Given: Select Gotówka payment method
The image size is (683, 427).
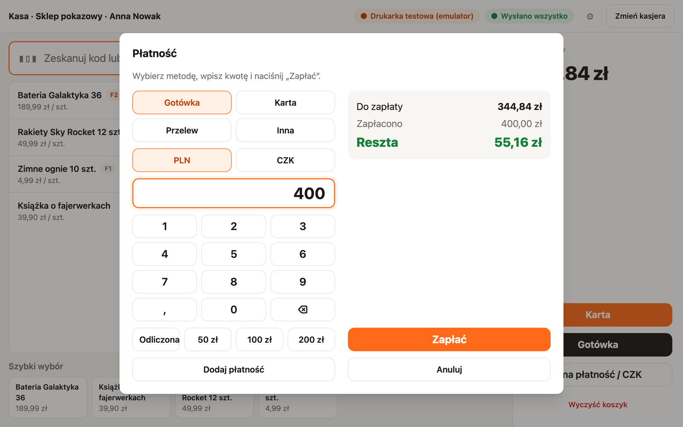Looking at the screenshot, I should tap(182, 102).
